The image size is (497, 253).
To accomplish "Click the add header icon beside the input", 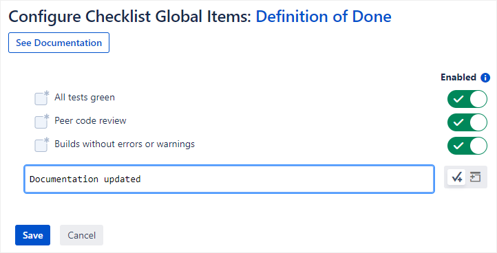I will (x=475, y=177).
